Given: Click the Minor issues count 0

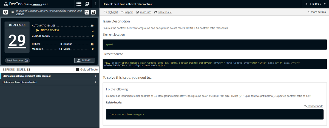Looking at the screenshot, I should click(93, 49).
